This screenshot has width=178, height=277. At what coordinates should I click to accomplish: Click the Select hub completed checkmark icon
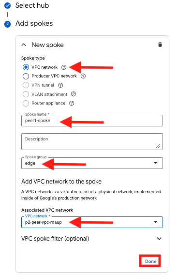[7, 6]
